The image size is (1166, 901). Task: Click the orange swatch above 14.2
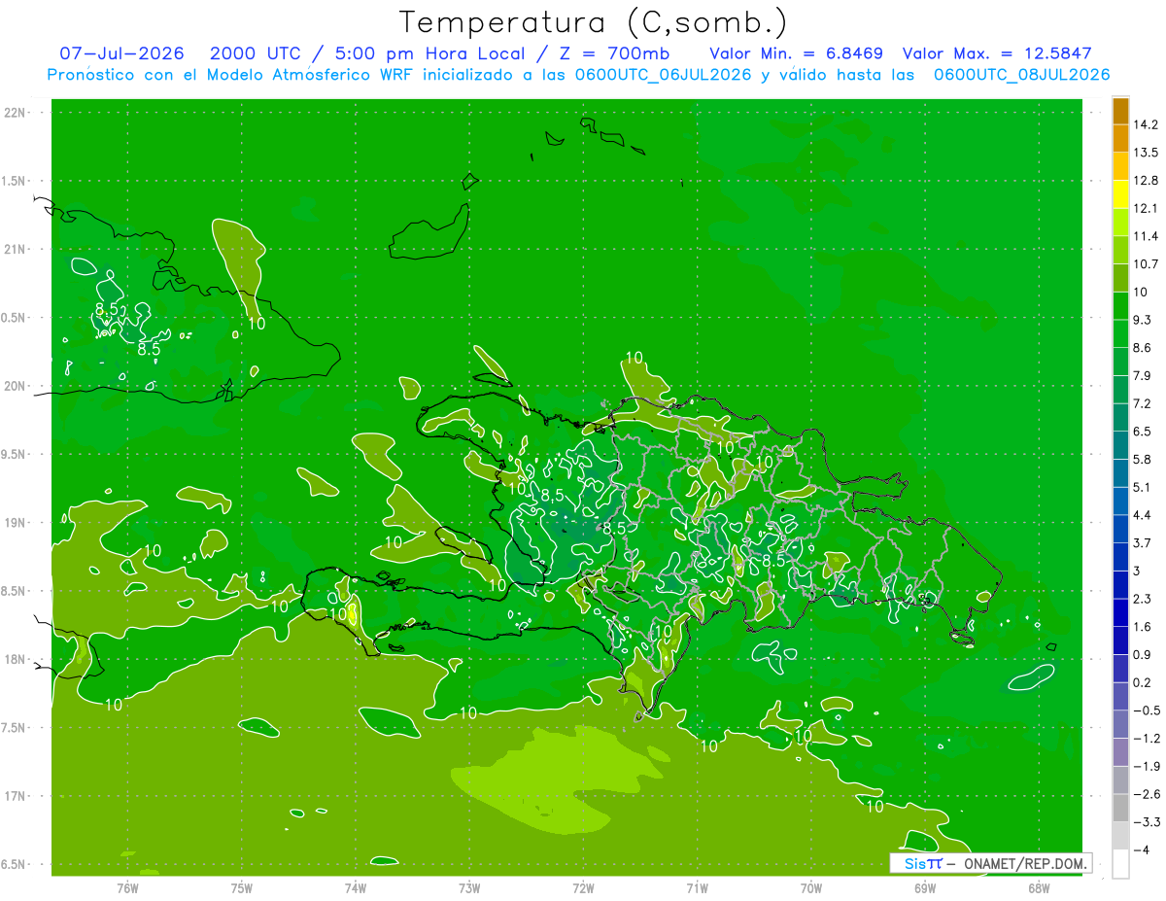tap(1120, 111)
